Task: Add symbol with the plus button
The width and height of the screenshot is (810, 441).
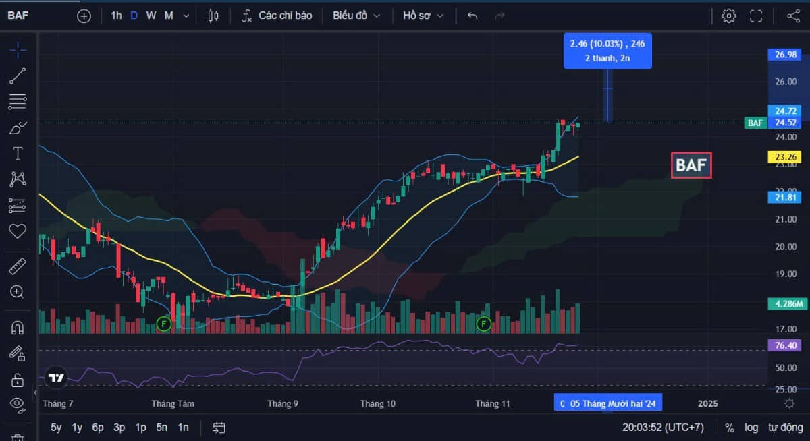Action: coord(84,16)
